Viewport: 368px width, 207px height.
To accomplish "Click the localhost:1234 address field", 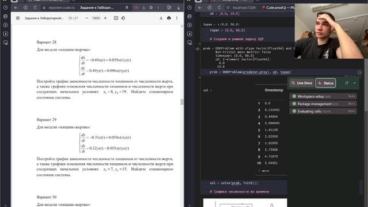I will point(244,7).
